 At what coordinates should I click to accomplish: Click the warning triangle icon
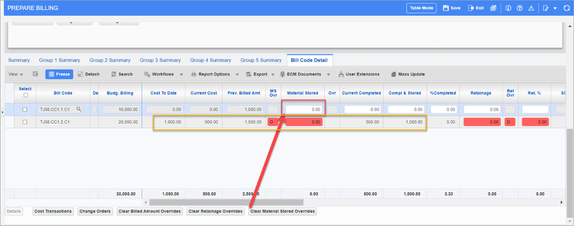531,8
